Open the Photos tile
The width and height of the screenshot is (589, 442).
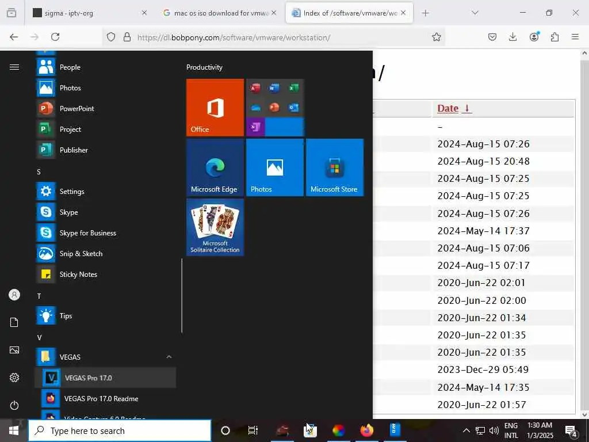point(275,167)
